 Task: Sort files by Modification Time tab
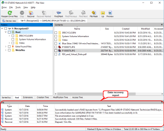click(x=60, y=98)
